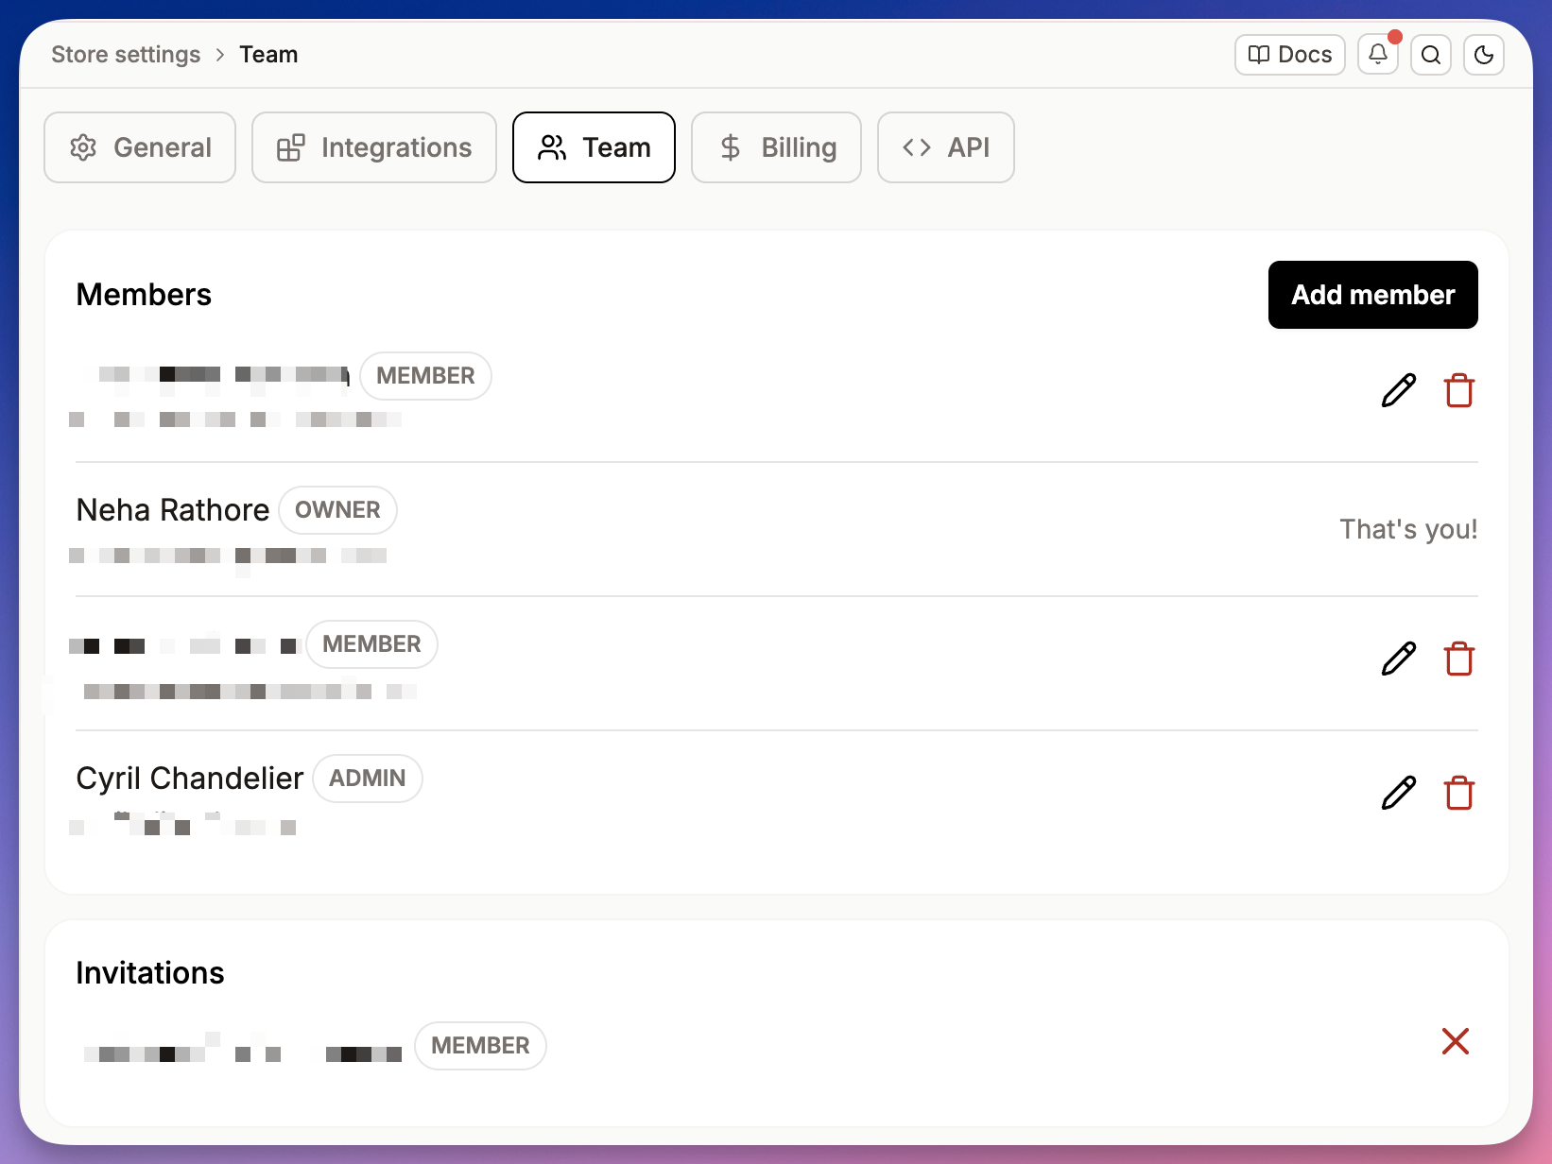Edit the member below Neha Rathore

coord(1399,659)
